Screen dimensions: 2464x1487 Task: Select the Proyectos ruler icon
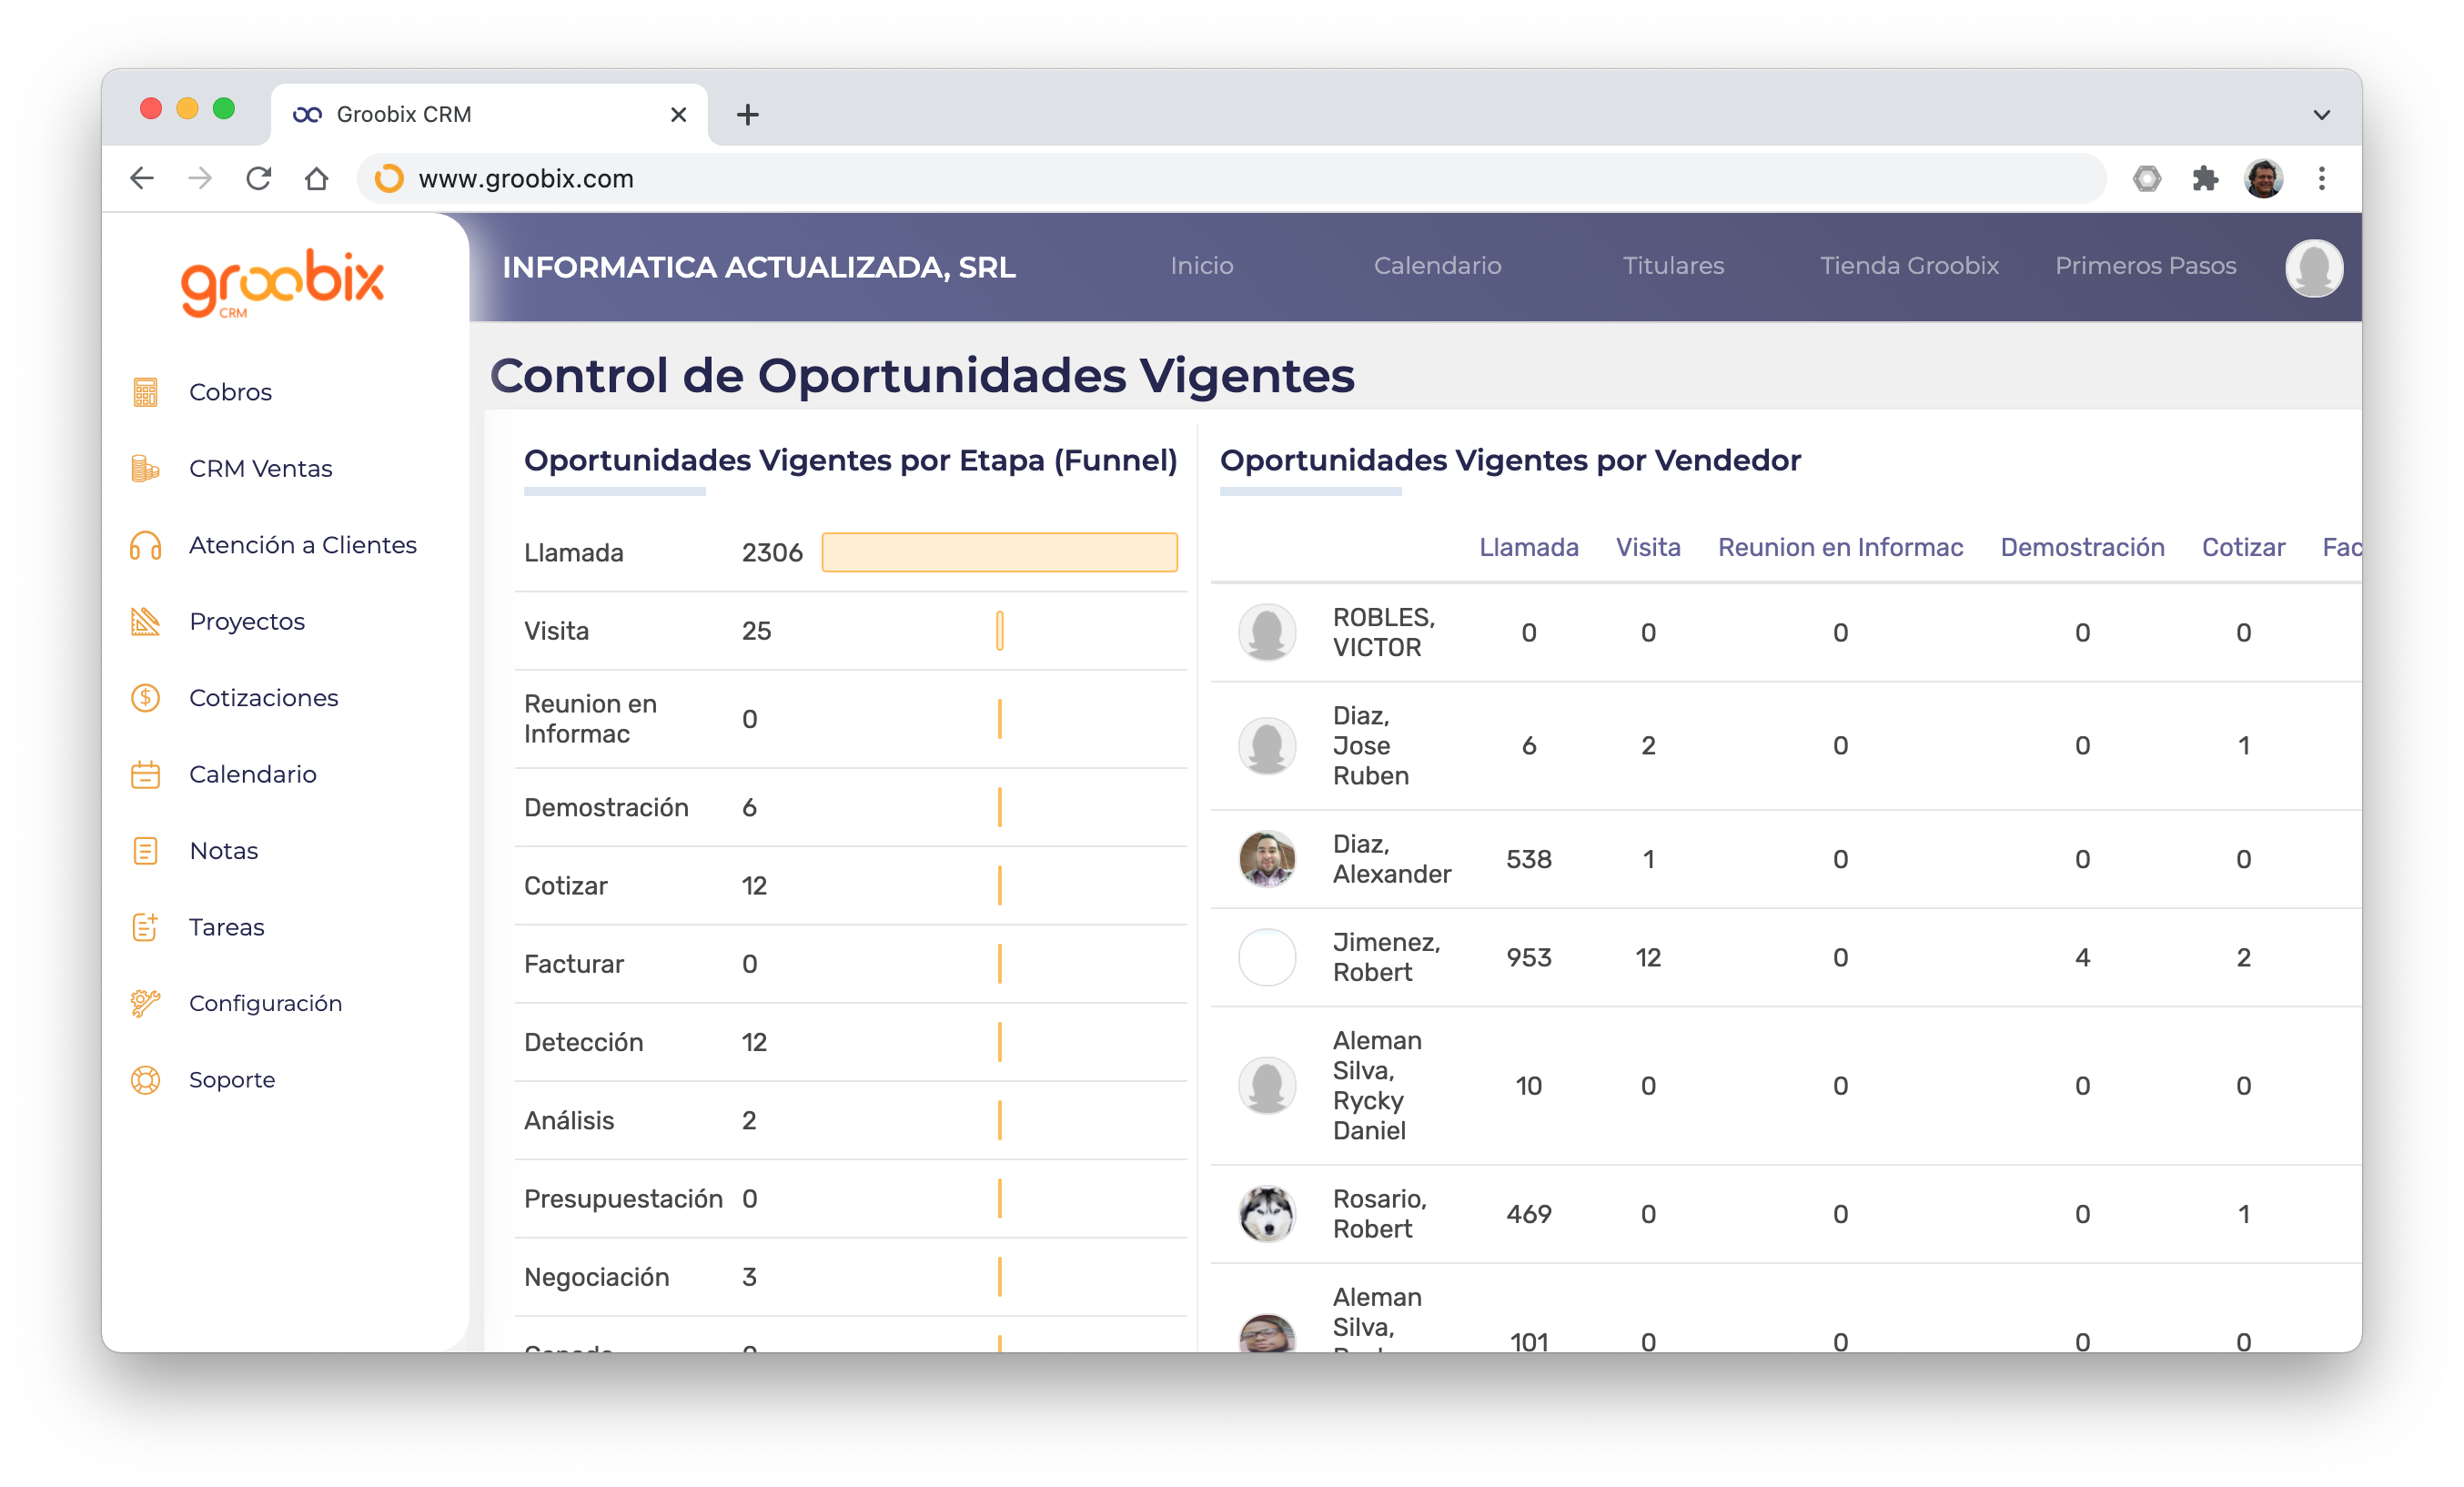145,621
